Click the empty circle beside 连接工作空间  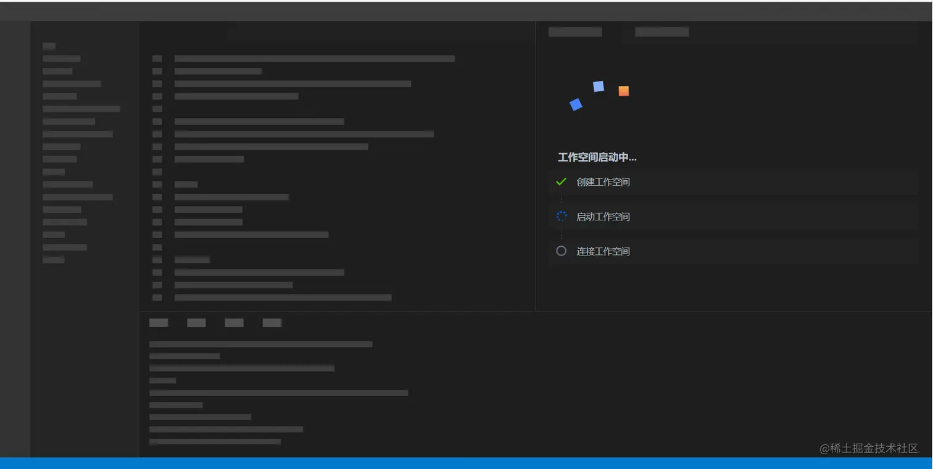click(561, 251)
